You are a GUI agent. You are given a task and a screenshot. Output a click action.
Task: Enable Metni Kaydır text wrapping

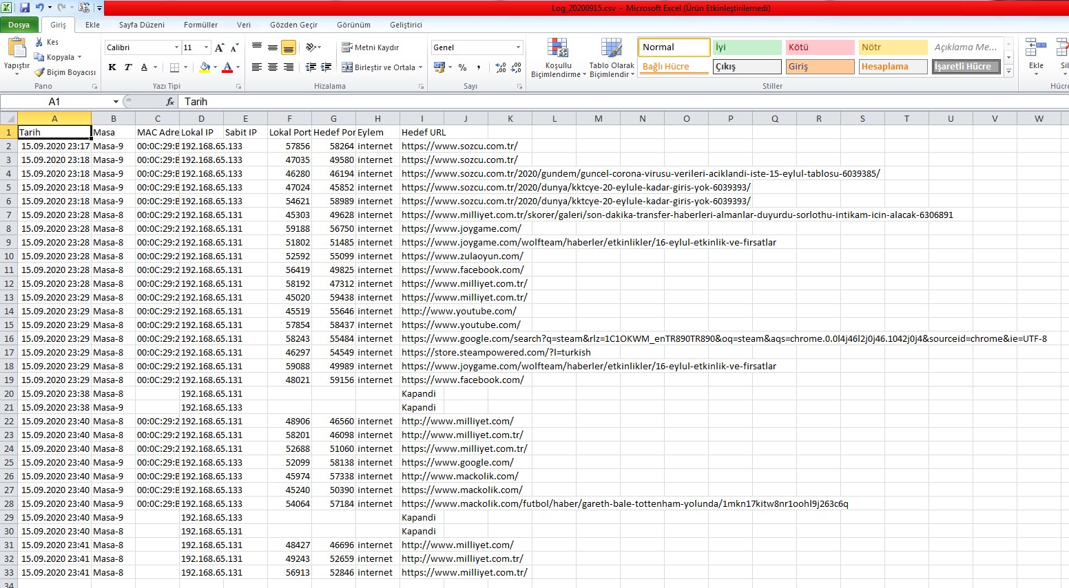coord(371,47)
